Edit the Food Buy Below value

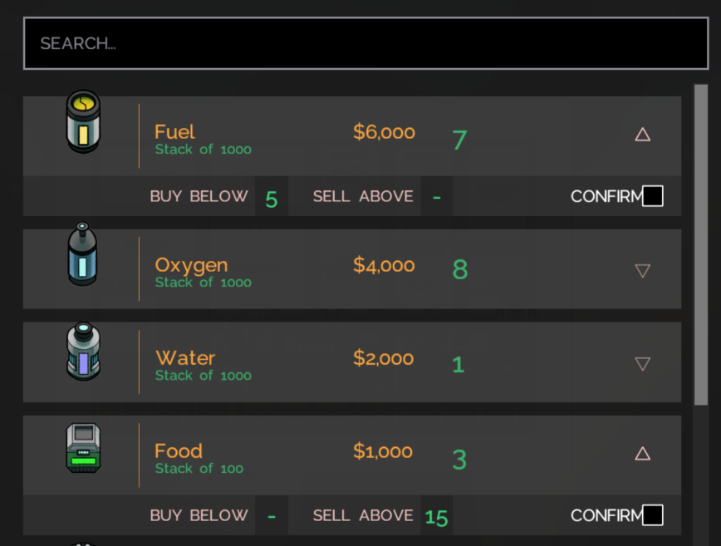[272, 516]
